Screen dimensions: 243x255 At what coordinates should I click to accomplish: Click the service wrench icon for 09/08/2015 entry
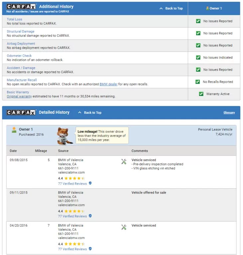coord(124,161)
